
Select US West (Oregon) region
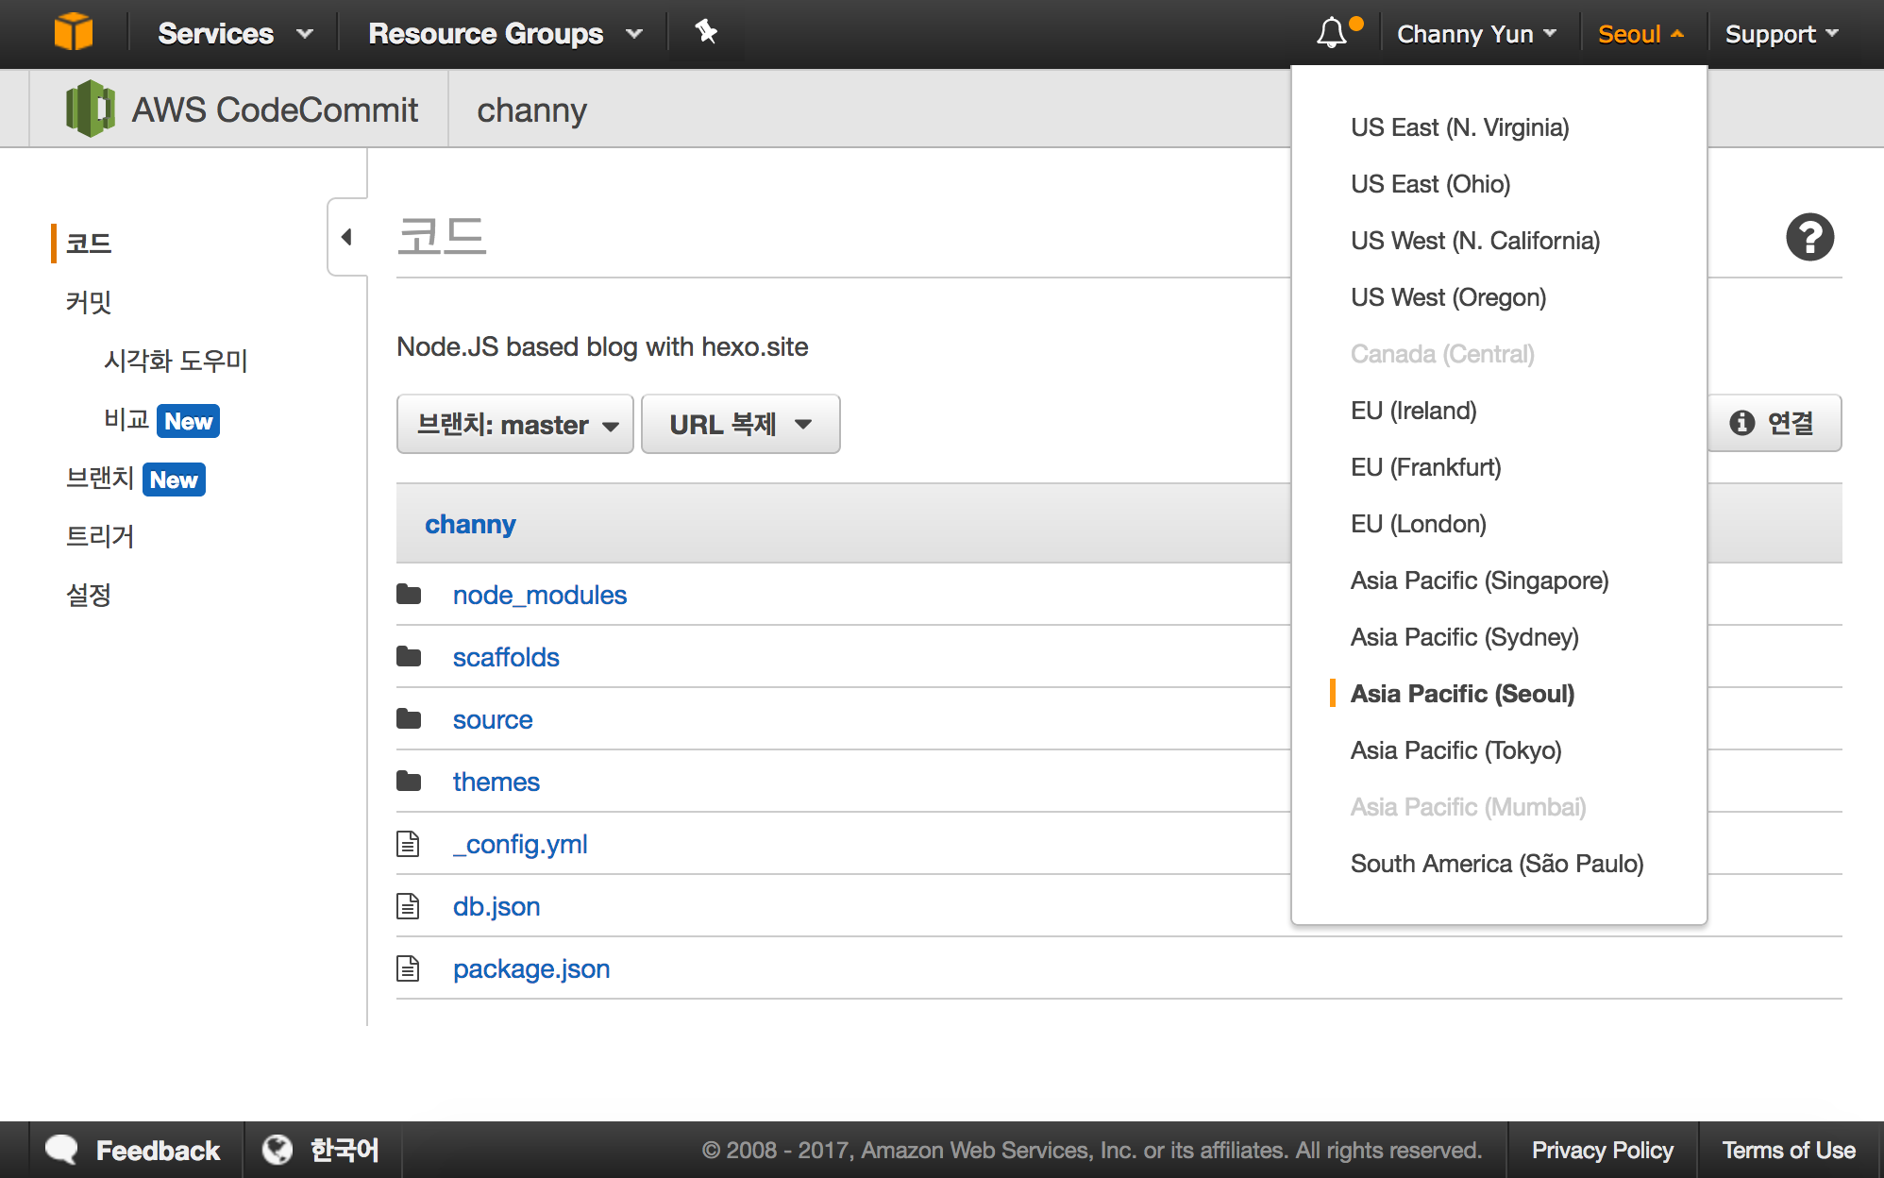1448,297
